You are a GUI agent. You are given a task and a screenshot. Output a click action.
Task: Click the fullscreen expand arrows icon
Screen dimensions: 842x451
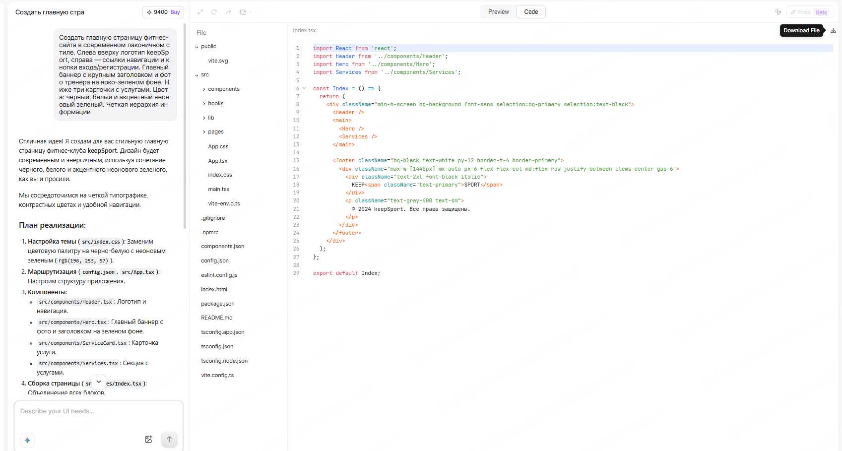point(200,12)
